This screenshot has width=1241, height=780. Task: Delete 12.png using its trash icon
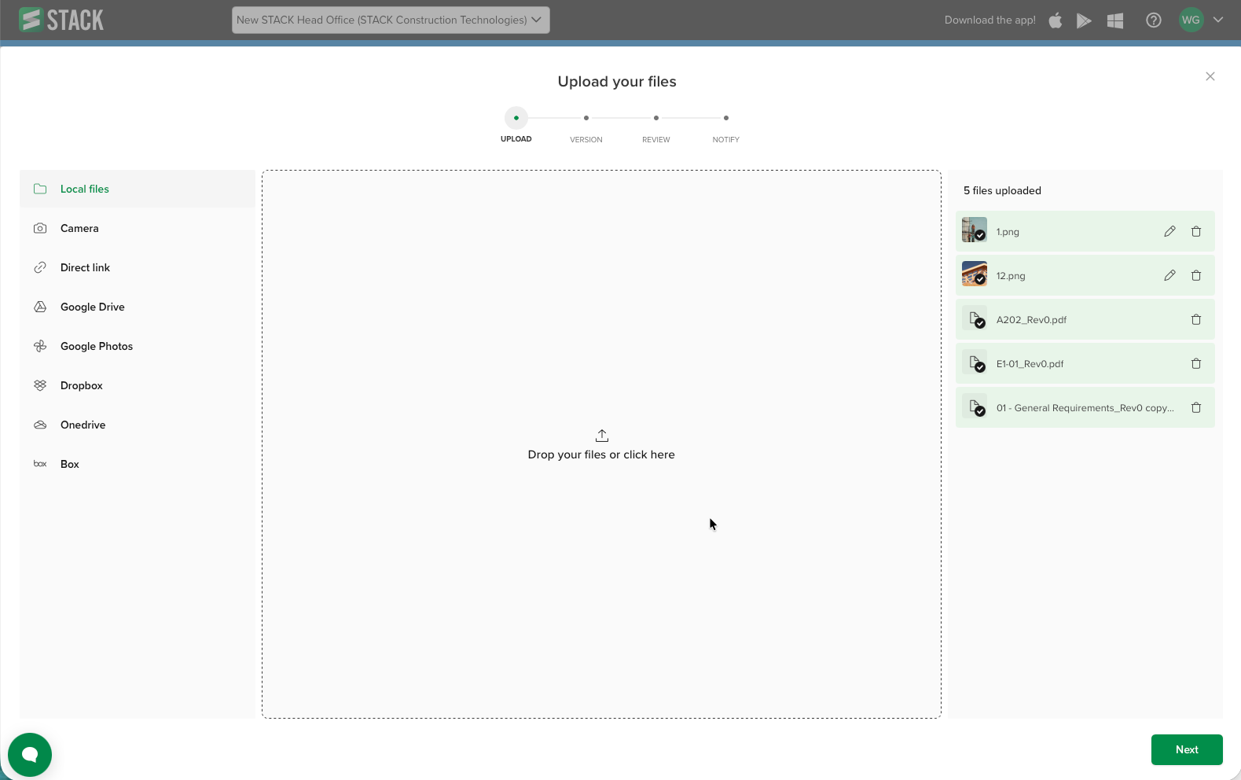pyautogui.click(x=1195, y=275)
